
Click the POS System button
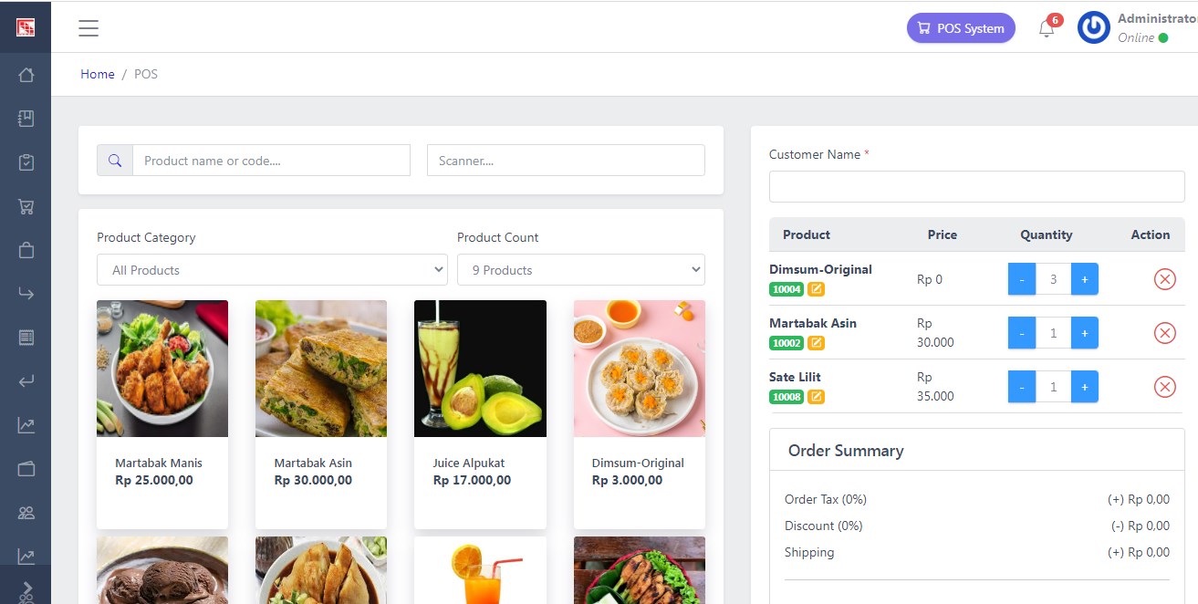click(x=961, y=28)
